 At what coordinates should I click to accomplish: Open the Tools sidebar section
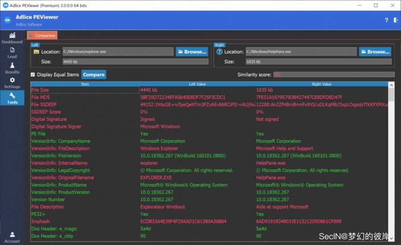12,98
